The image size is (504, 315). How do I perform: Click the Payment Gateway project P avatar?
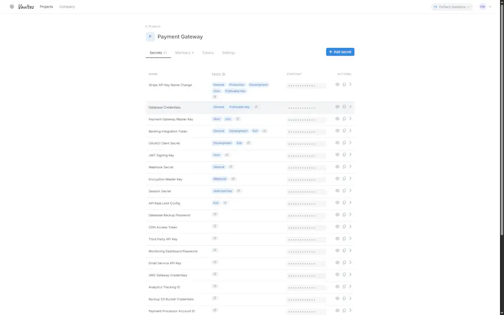(150, 37)
